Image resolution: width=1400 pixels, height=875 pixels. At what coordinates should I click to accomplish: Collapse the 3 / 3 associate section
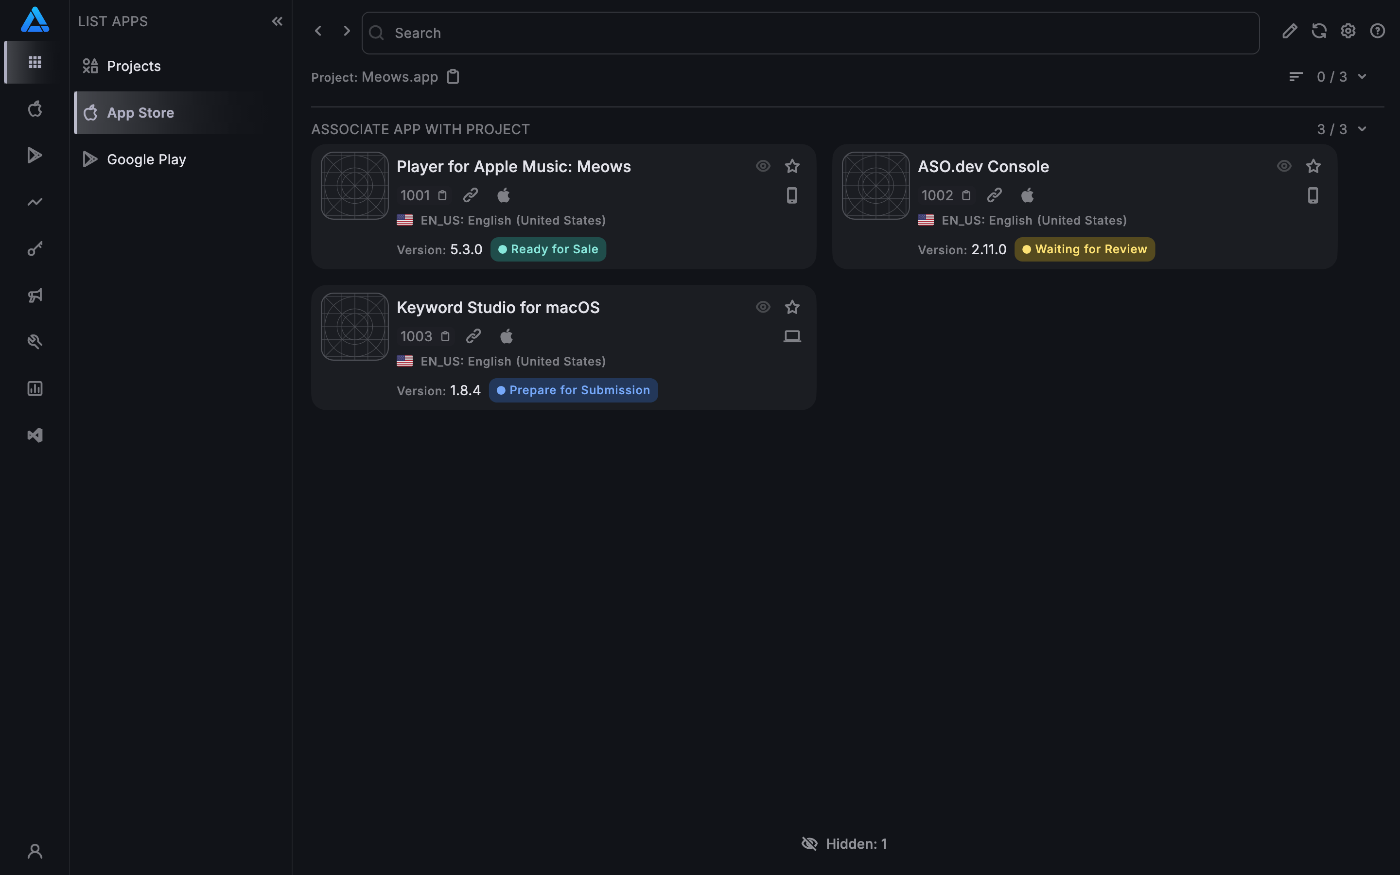[1362, 129]
